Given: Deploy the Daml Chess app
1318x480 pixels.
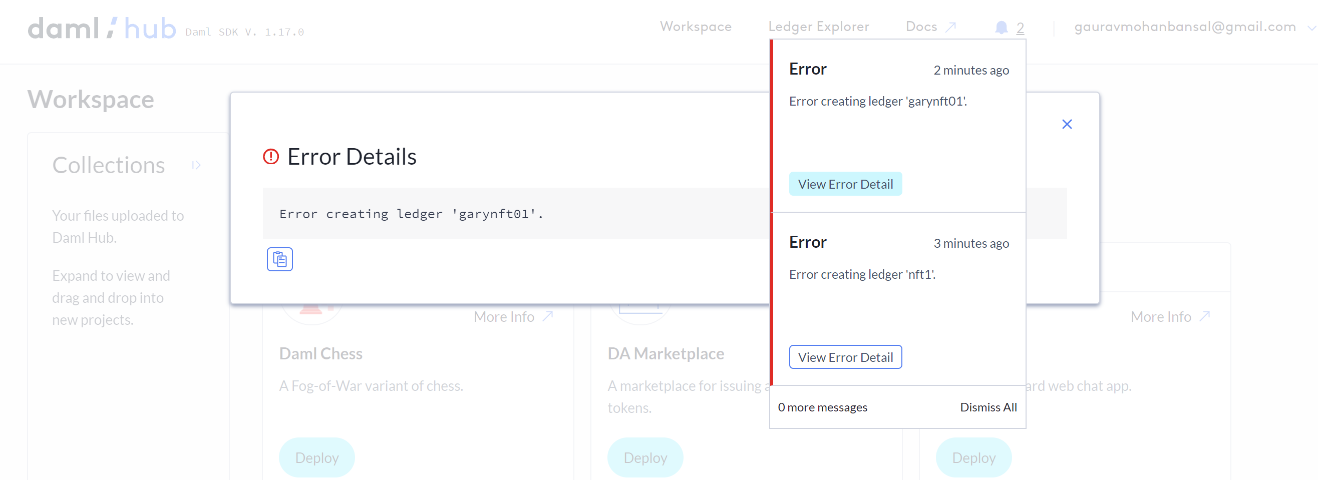Looking at the screenshot, I should tap(316, 457).
